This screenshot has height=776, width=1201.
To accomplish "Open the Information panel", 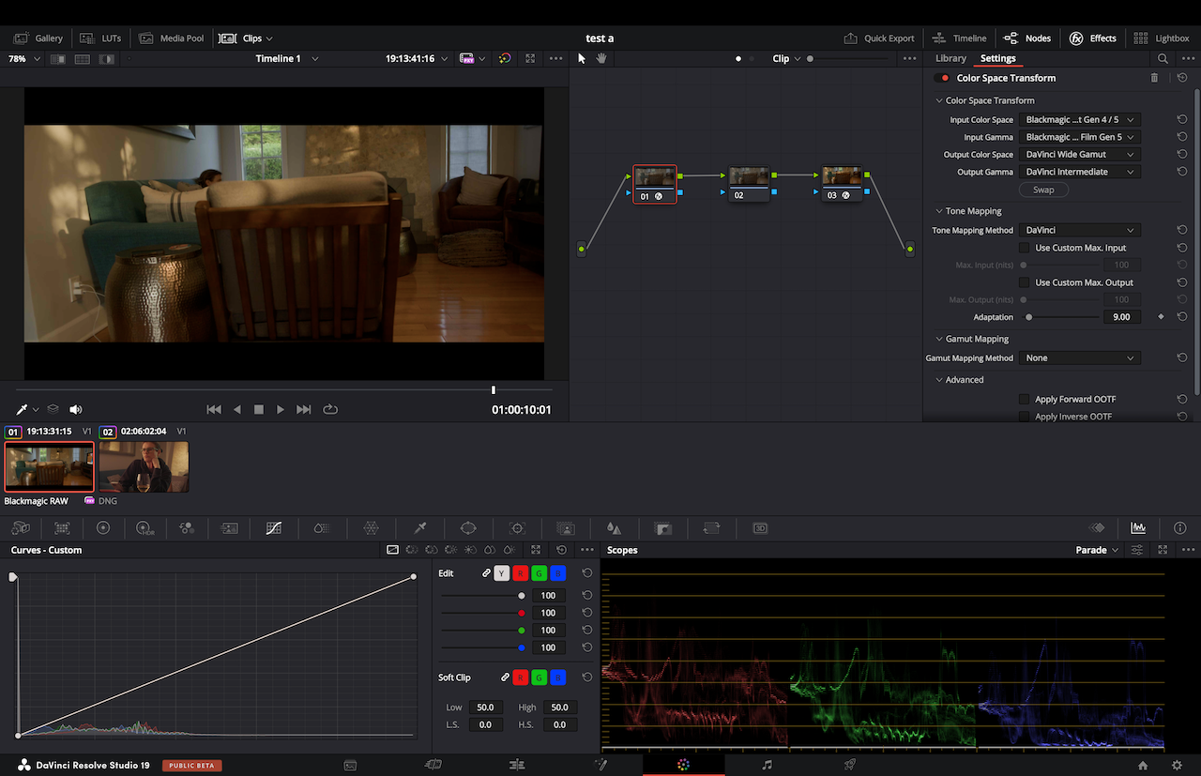I will click(1180, 528).
